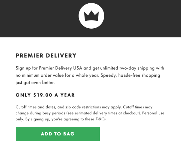Click the ONLY $19.00 A YEAR price text
The width and height of the screenshot is (181, 146).
45,95
